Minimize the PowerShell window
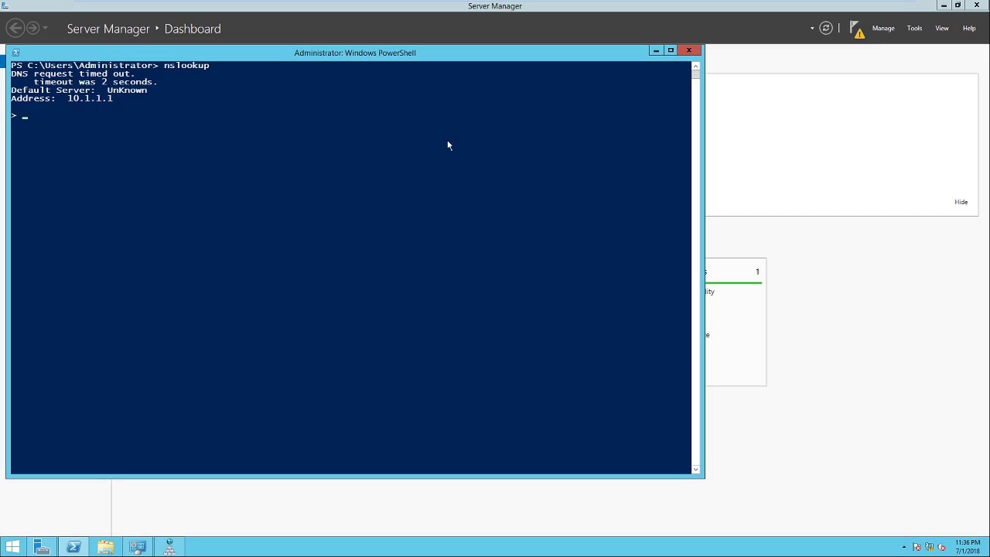This screenshot has height=557, width=990. tap(656, 51)
